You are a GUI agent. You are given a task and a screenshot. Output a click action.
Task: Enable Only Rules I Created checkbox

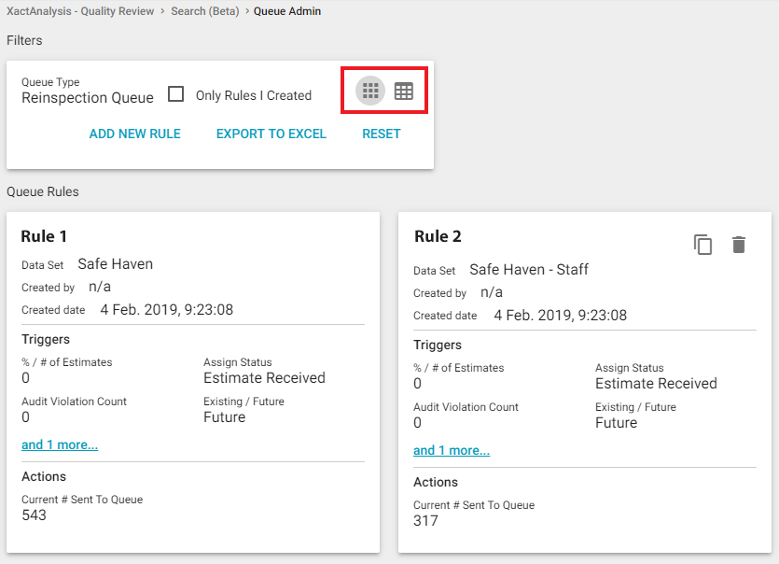click(175, 94)
